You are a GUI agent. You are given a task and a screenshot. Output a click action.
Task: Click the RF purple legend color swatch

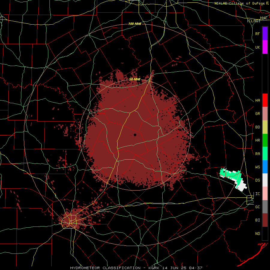[265, 34]
